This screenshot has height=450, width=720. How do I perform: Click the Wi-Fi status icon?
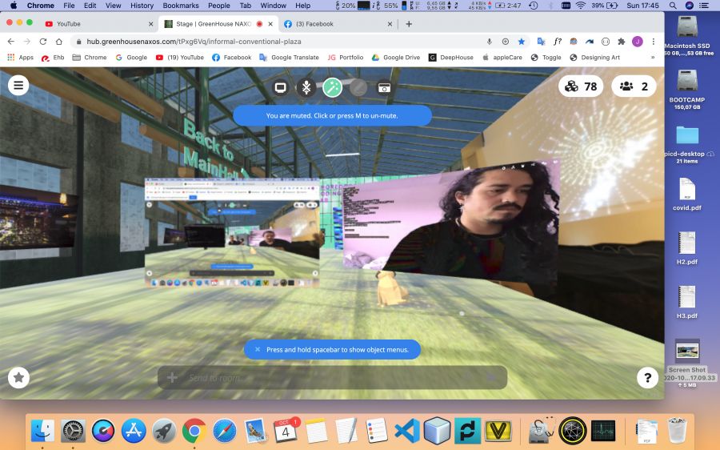[x=581, y=6]
